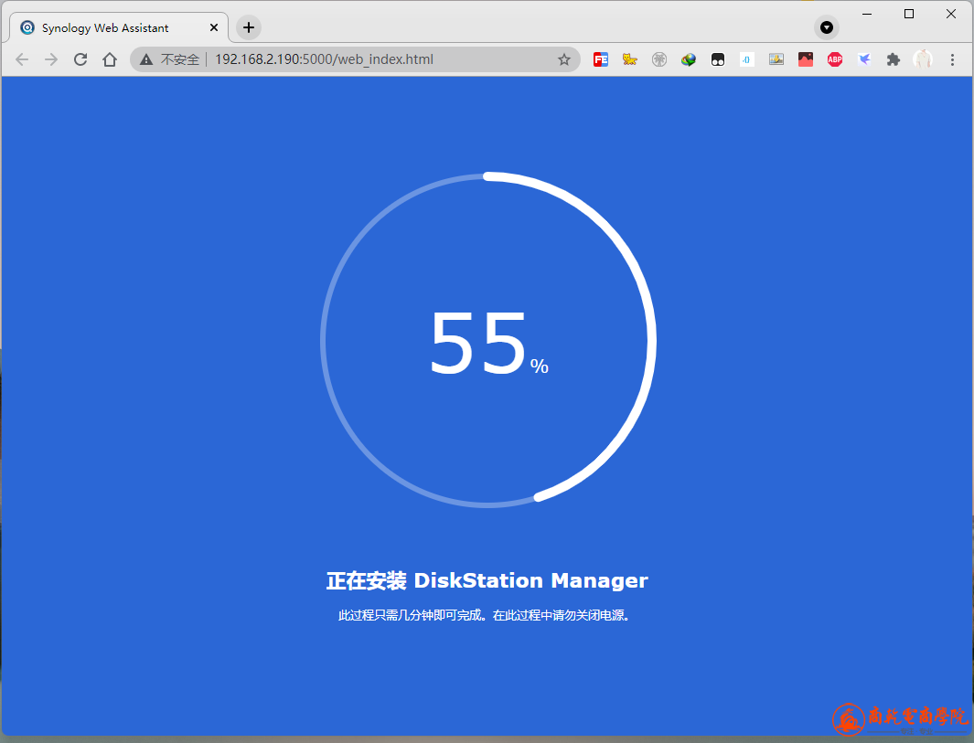Open the blue bird extension

(x=864, y=59)
